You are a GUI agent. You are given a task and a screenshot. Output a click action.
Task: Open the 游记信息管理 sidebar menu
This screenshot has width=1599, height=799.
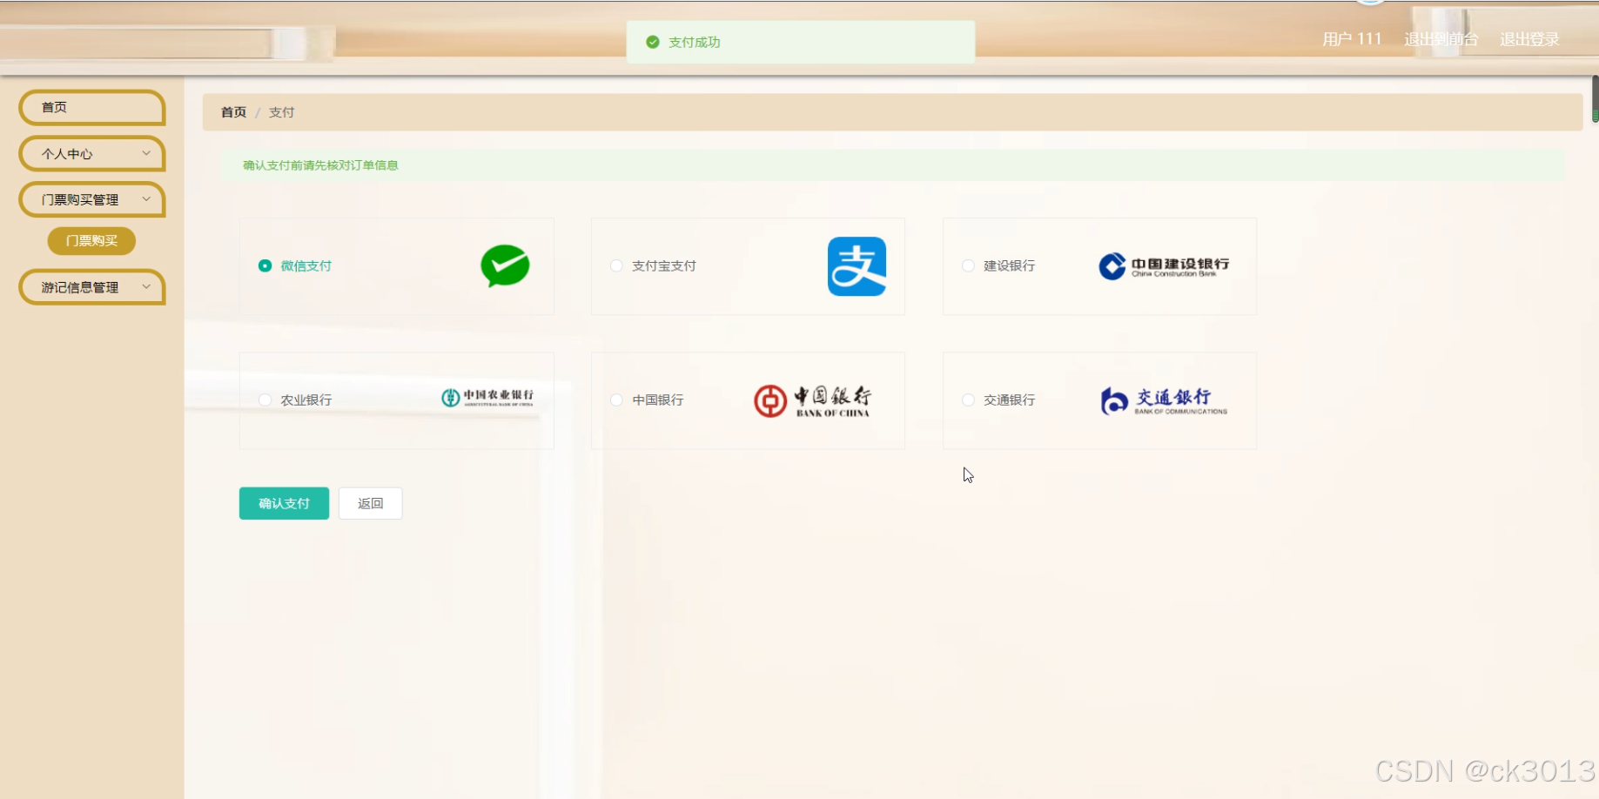[x=92, y=287]
